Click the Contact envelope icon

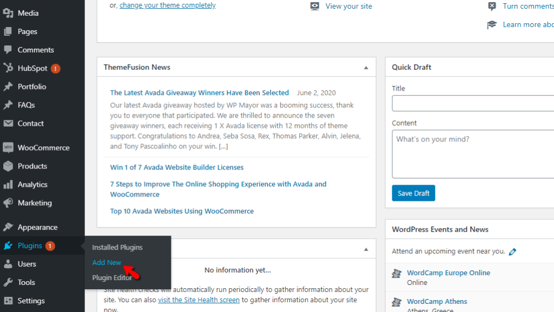(x=8, y=123)
